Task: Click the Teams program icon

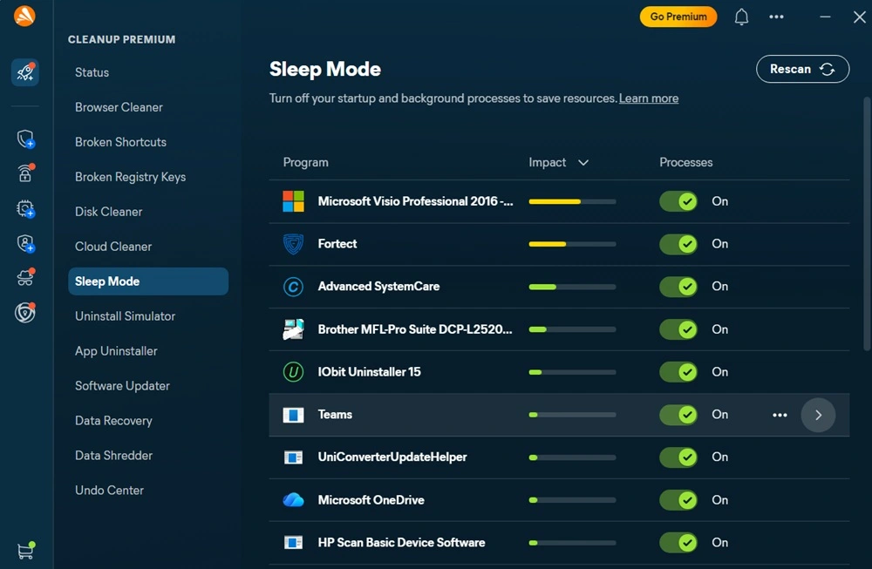Action: coord(293,415)
